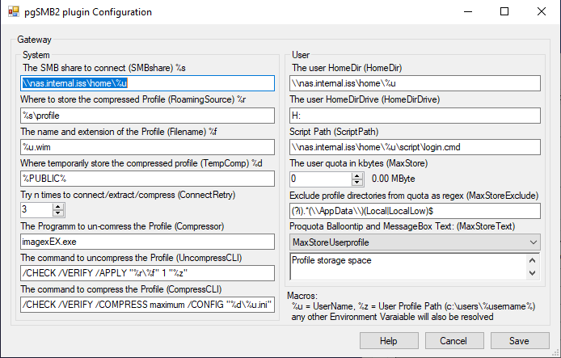
Task: Click the TempComp field containing %PUBLIC%
Action: 147,179
